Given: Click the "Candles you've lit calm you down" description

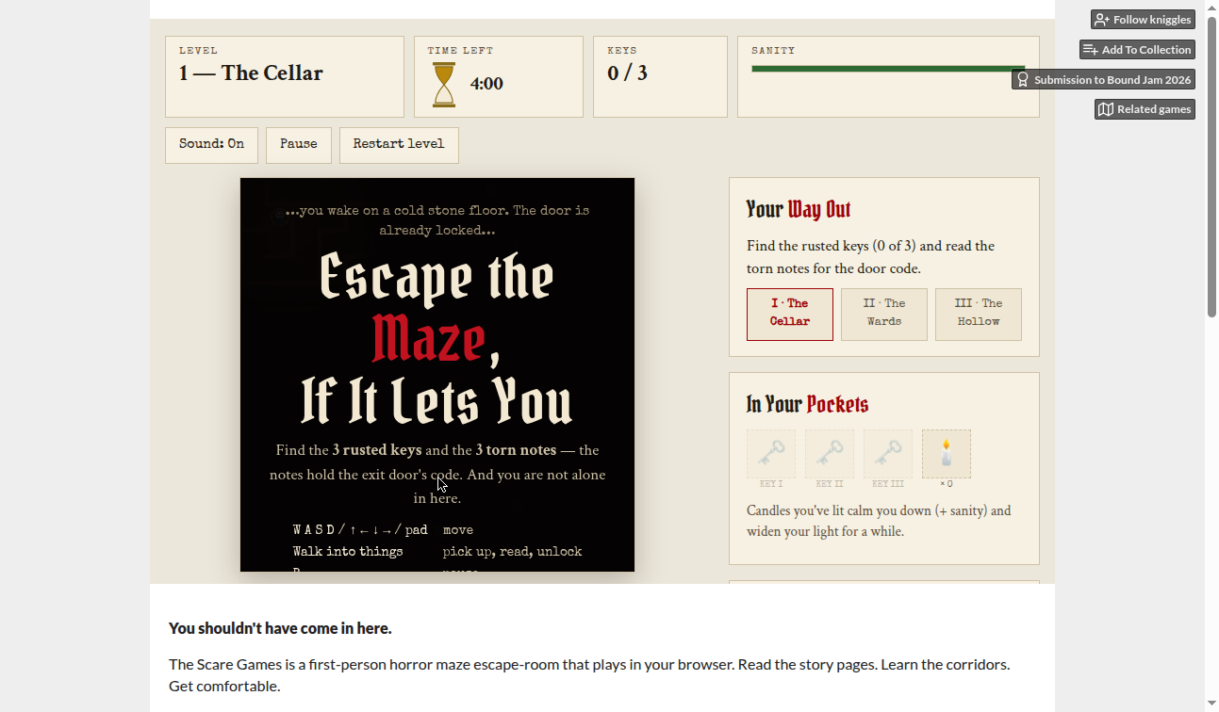Looking at the screenshot, I should (x=879, y=521).
